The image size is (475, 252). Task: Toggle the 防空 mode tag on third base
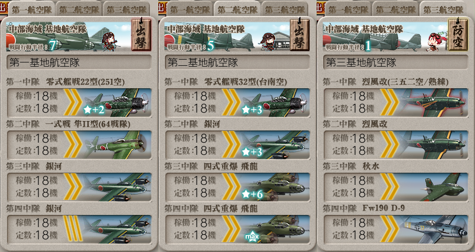458,35
